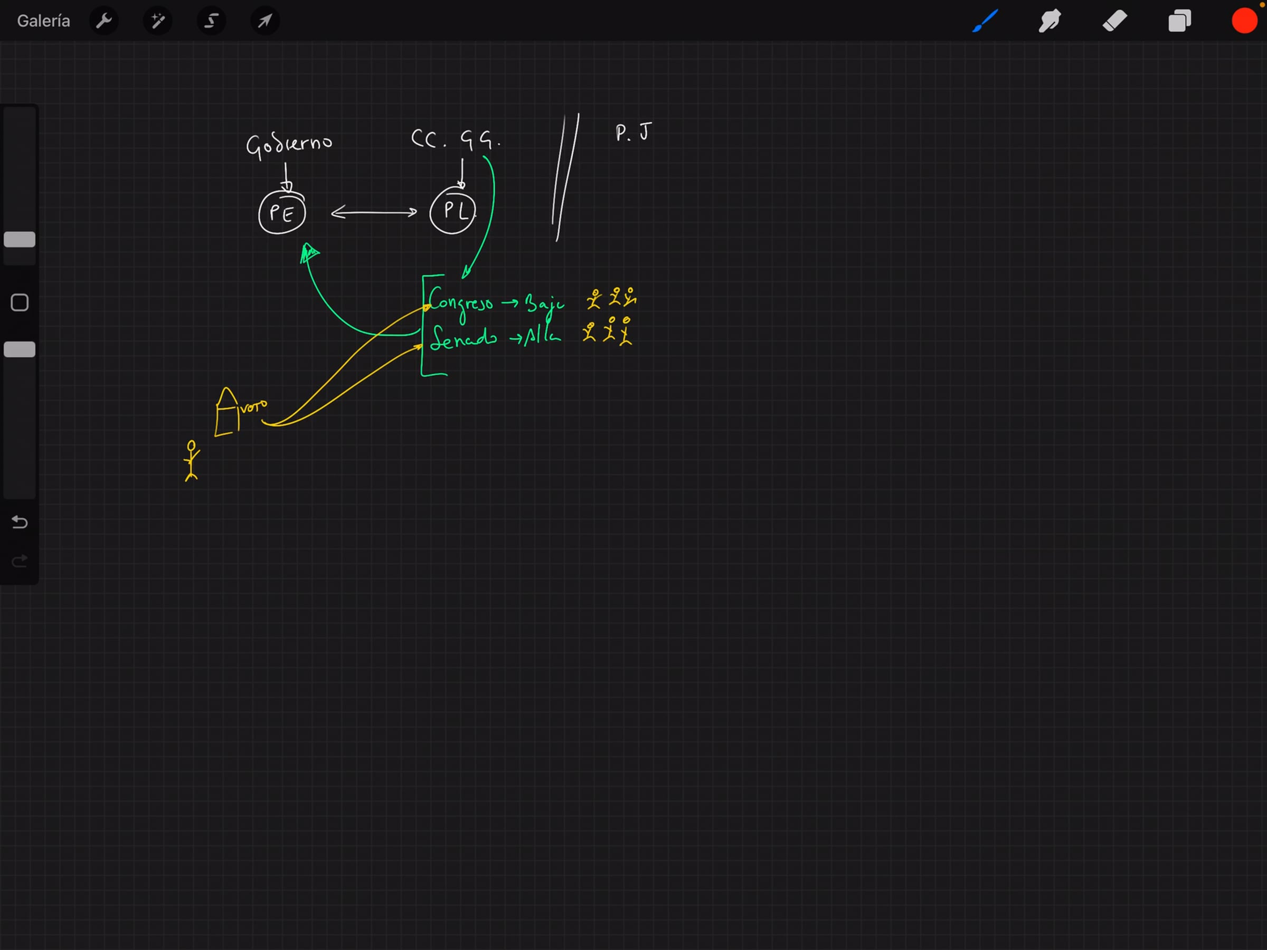Image resolution: width=1267 pixels, height=950 pixels.
Task: Tap the square modify button in sidebar
Action: pyautogui.click(x=20, y=302)
